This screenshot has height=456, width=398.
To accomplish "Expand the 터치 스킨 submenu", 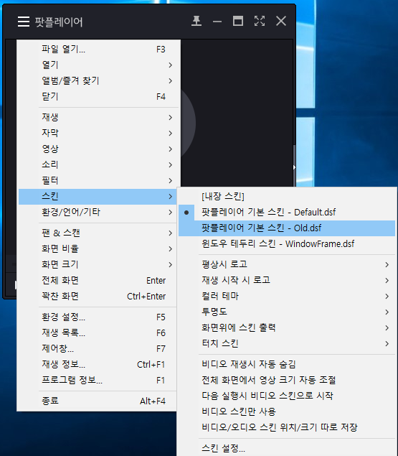I will pos(287,343).
